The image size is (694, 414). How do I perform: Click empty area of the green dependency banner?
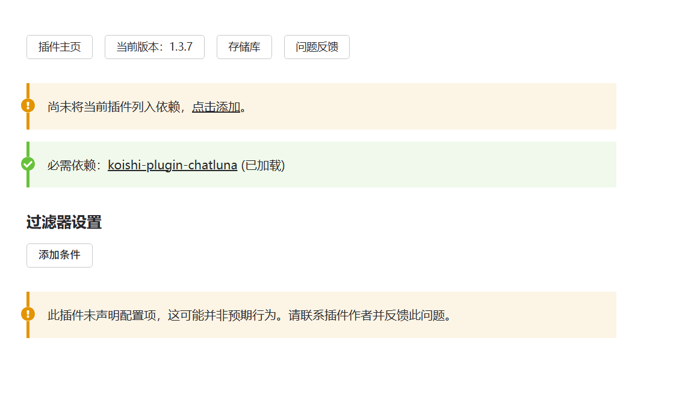click(x=451, y=165)
